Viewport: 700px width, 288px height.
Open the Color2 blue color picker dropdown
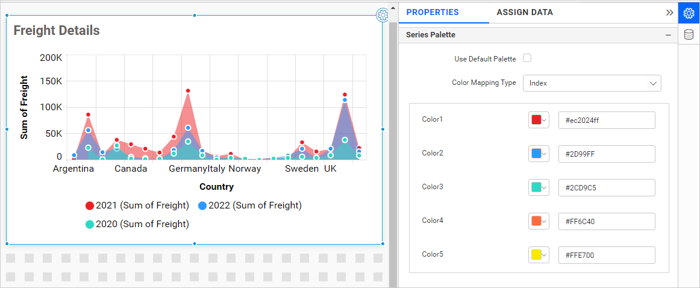[x=539, y=154]
